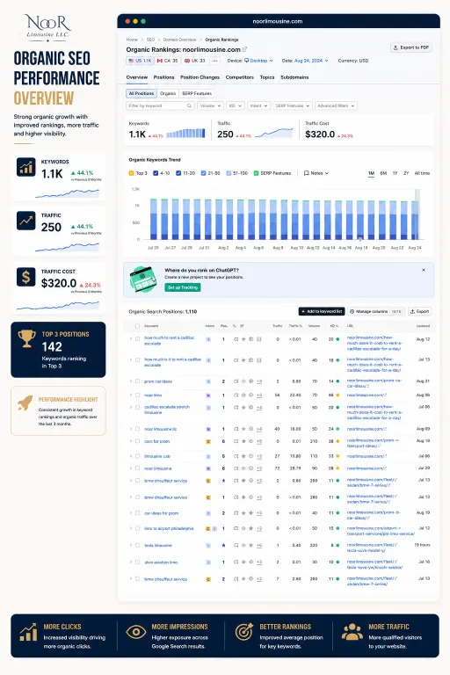450x675 pixels.
Task: Toggle the Top 3 checkbox in chart legend
Action: coord(131,173)
